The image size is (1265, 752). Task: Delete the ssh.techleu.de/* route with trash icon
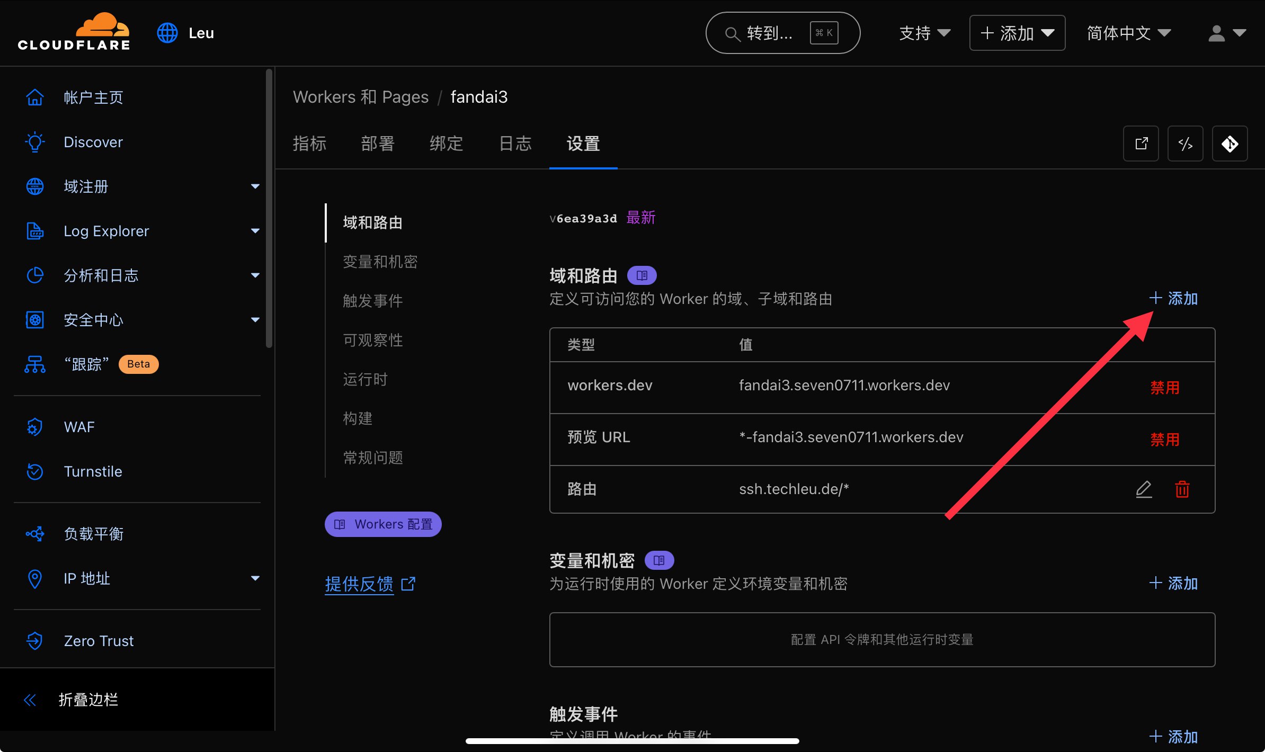(x=1182, y=489)
